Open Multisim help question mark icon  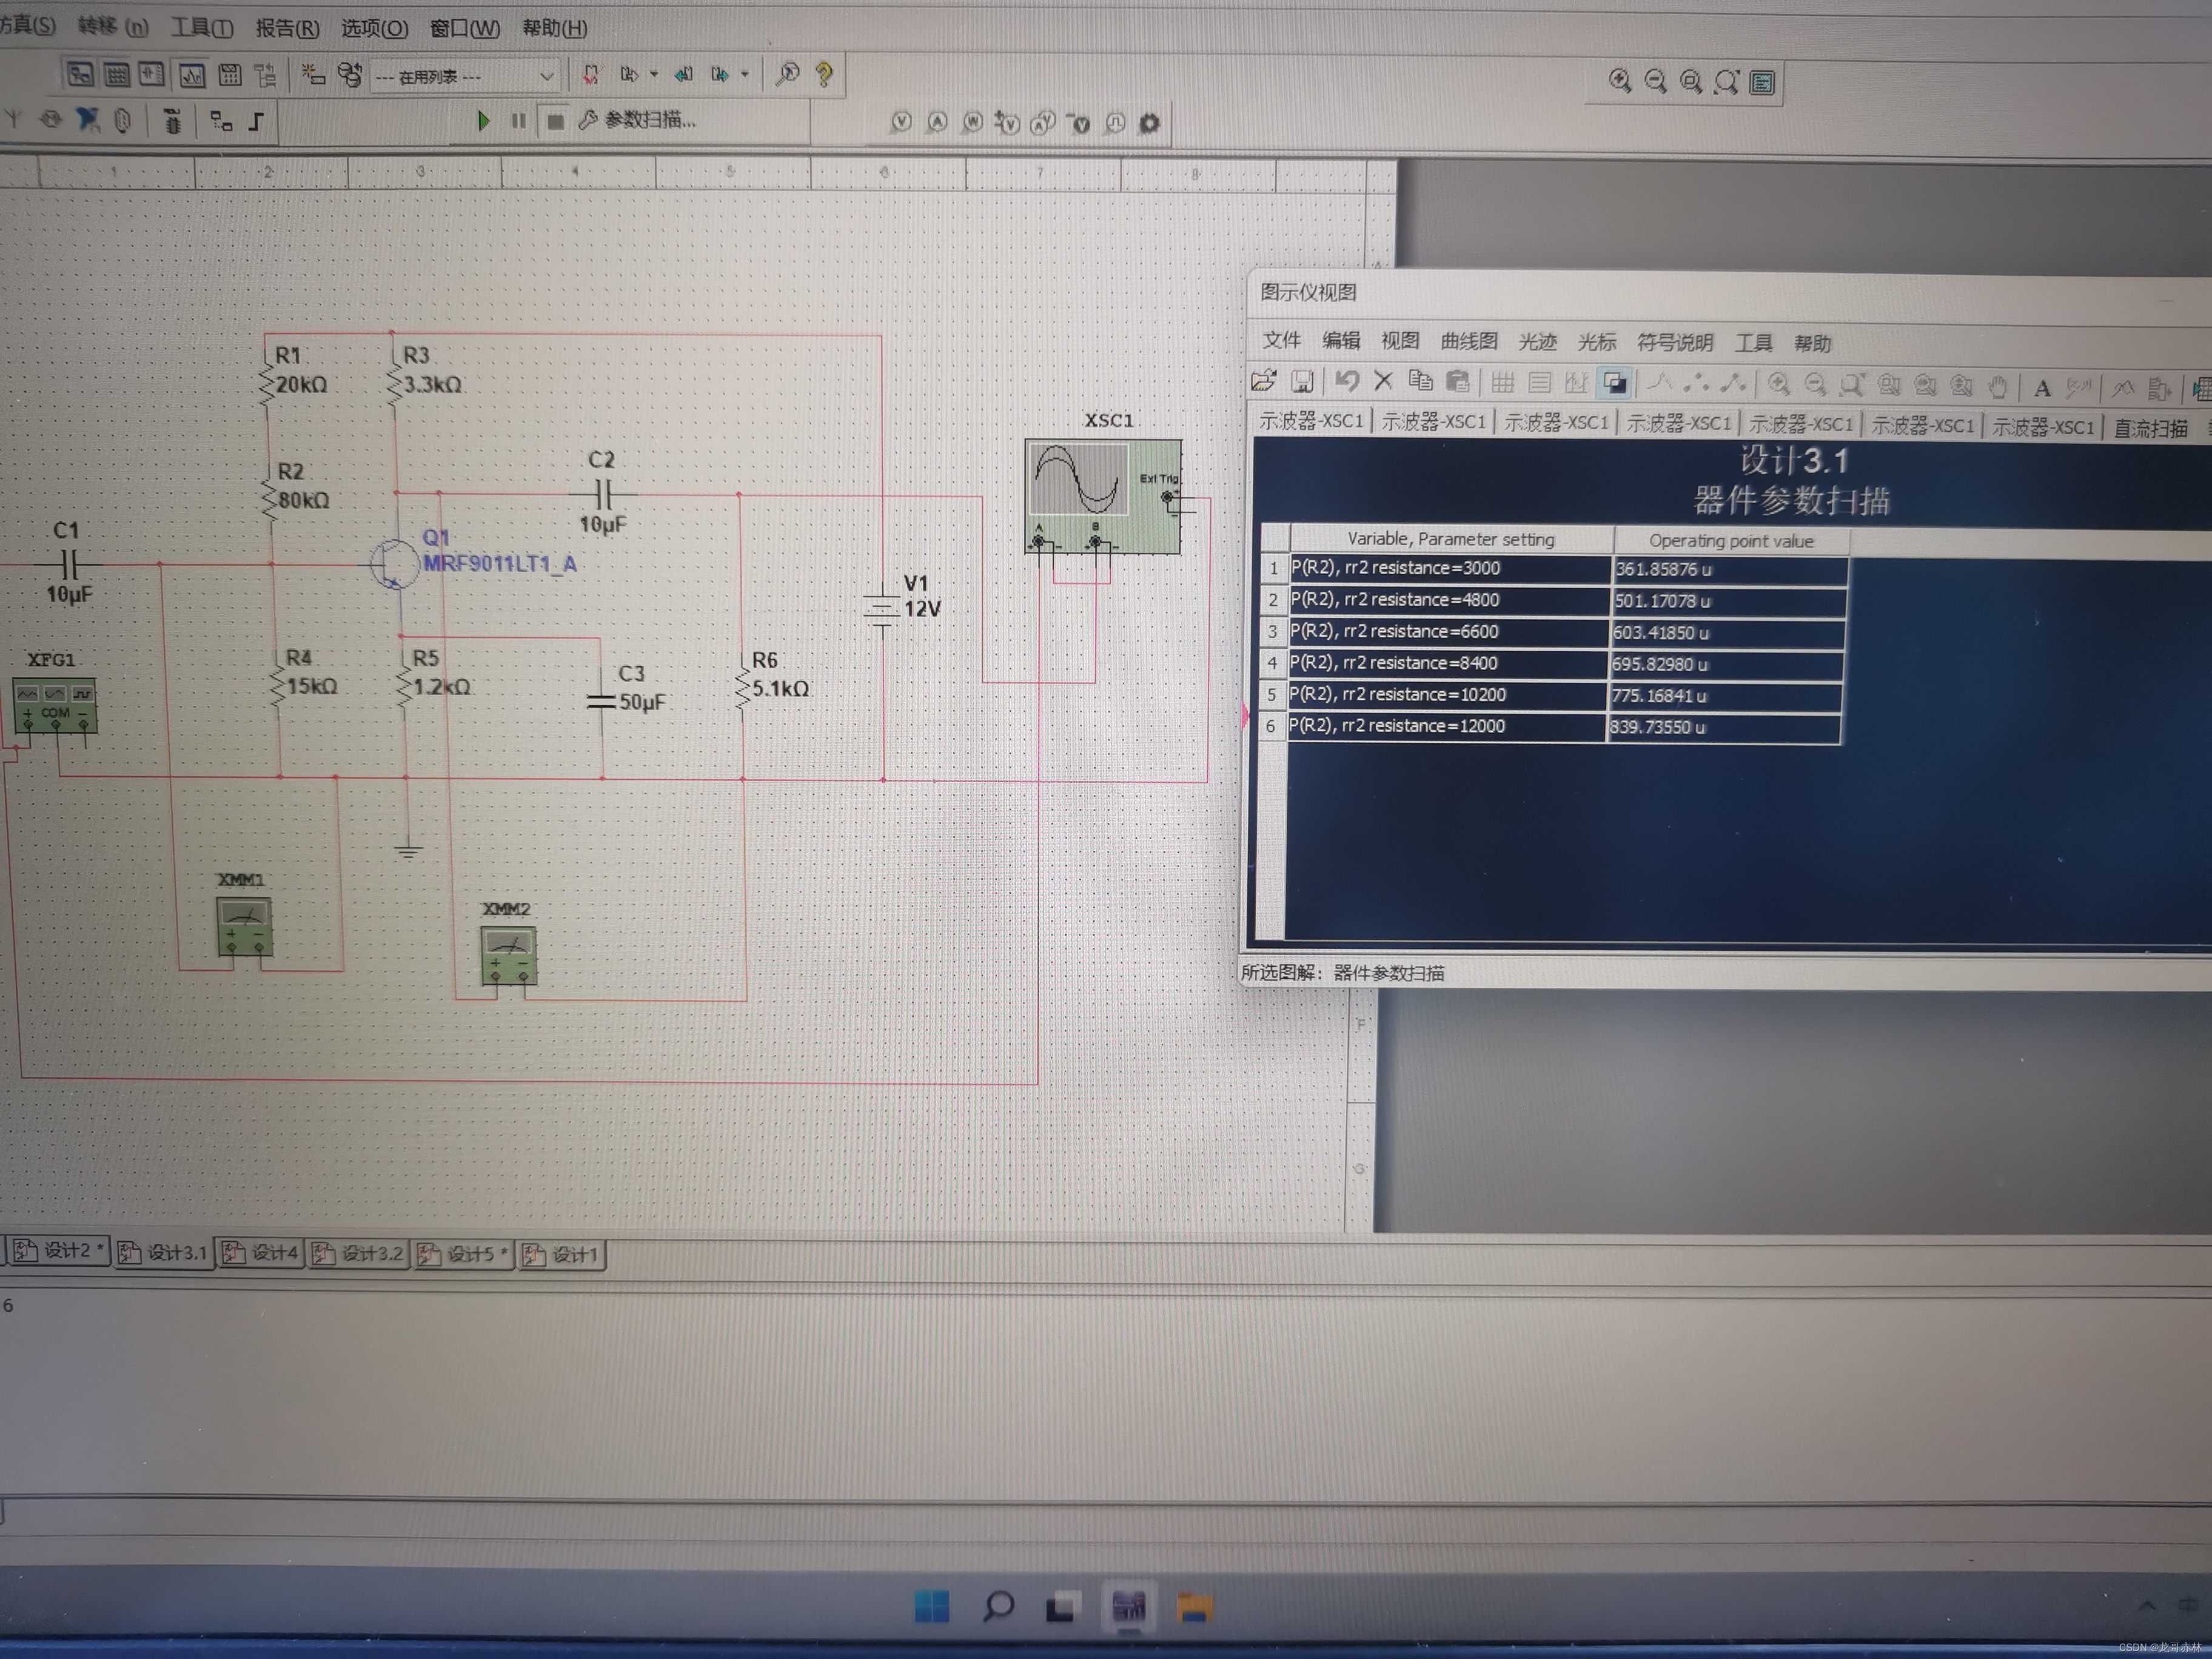824,75
